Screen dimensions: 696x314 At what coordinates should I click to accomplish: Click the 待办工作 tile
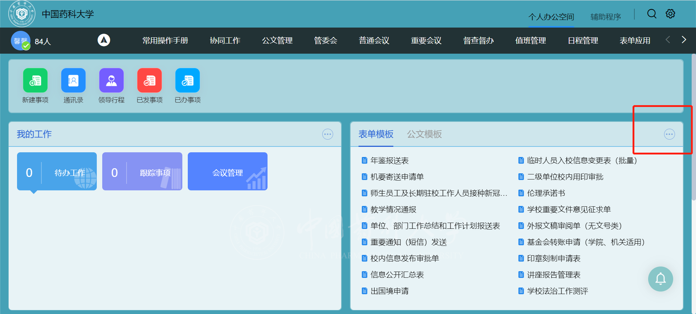tap(57, 172)
